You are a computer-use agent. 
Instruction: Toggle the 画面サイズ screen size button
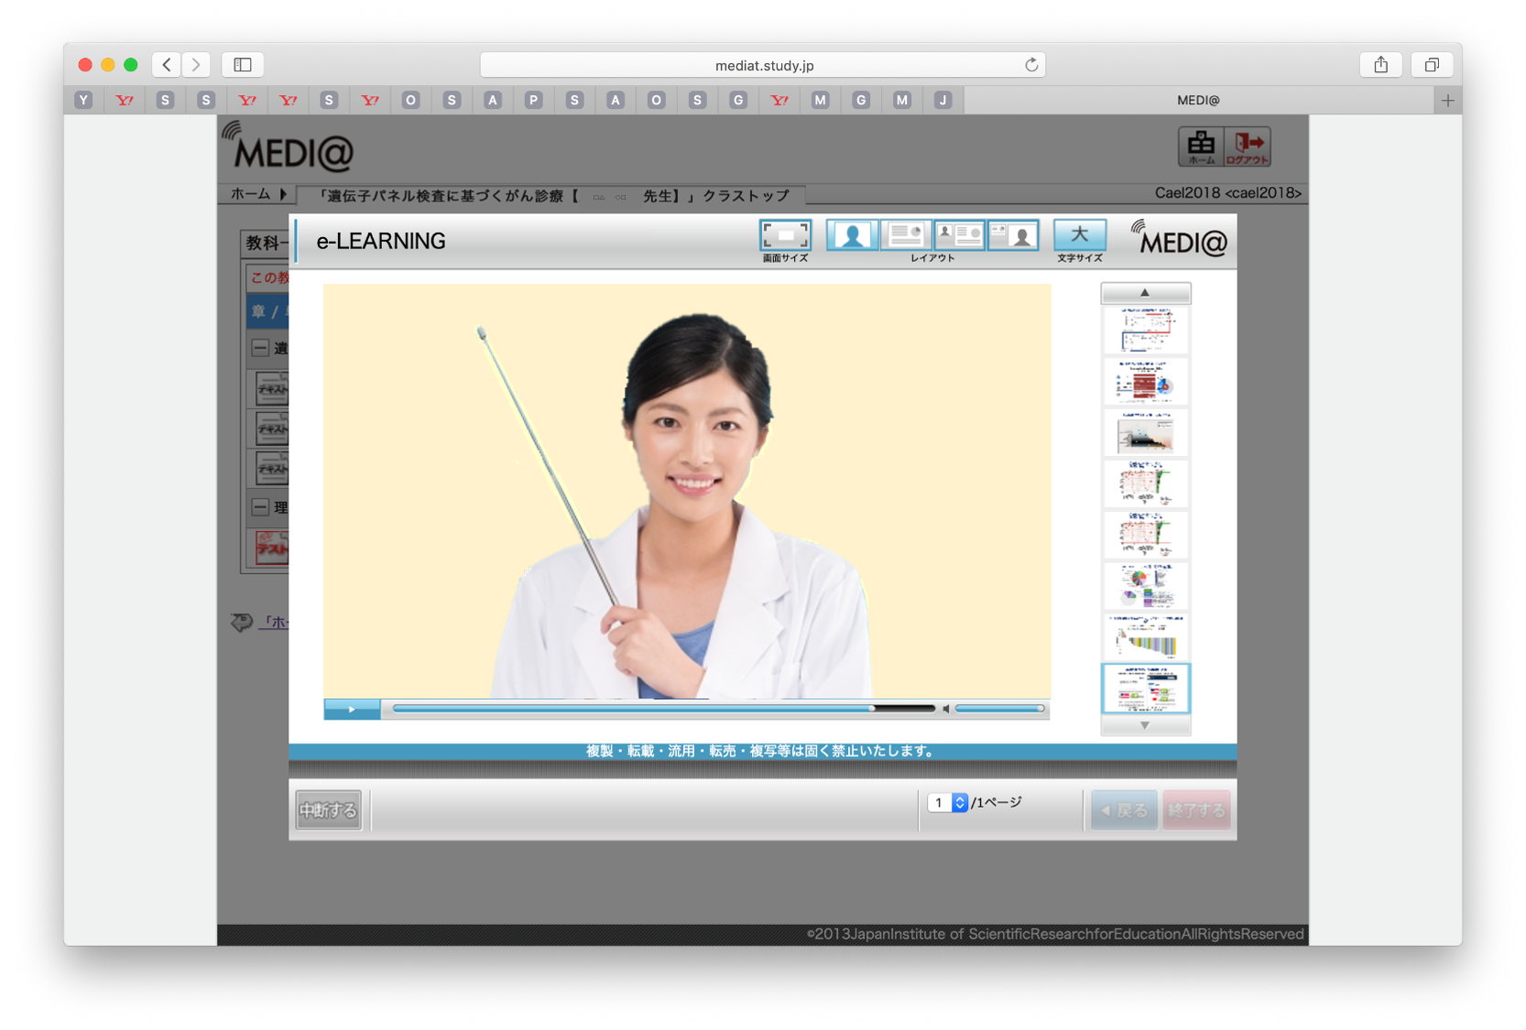785,236
